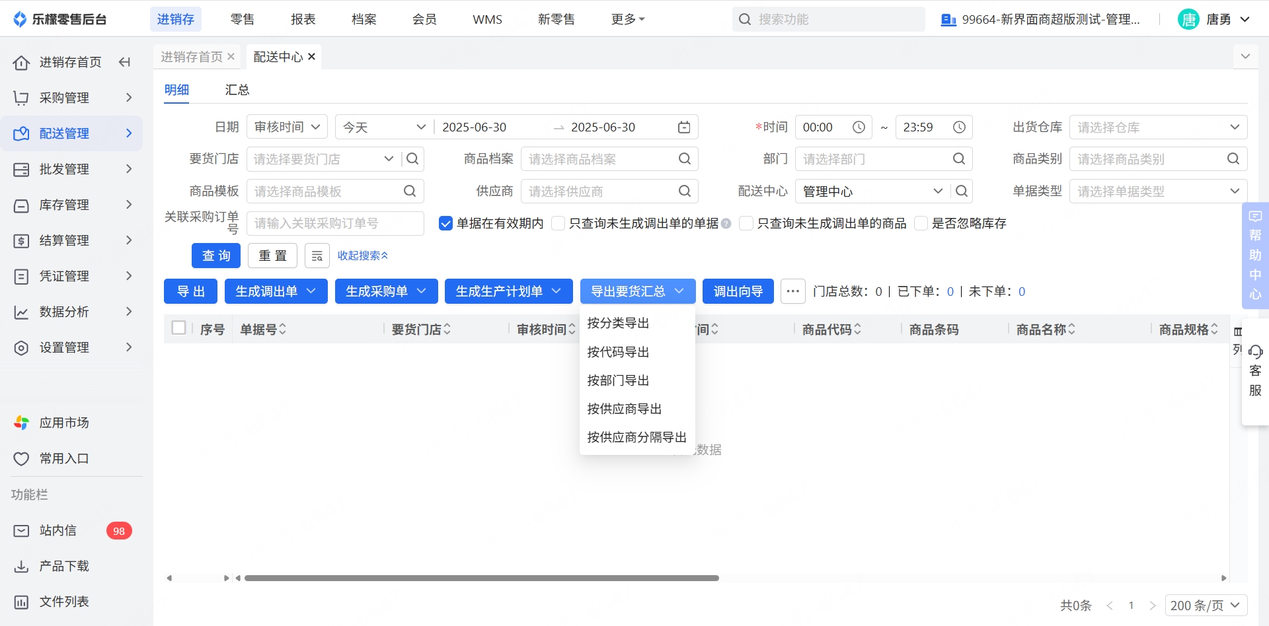Image resolution: width=1269 pixels, height=626 pixels.
Task: Open the 单据类型 dropdown
Action: (1158, 191)
